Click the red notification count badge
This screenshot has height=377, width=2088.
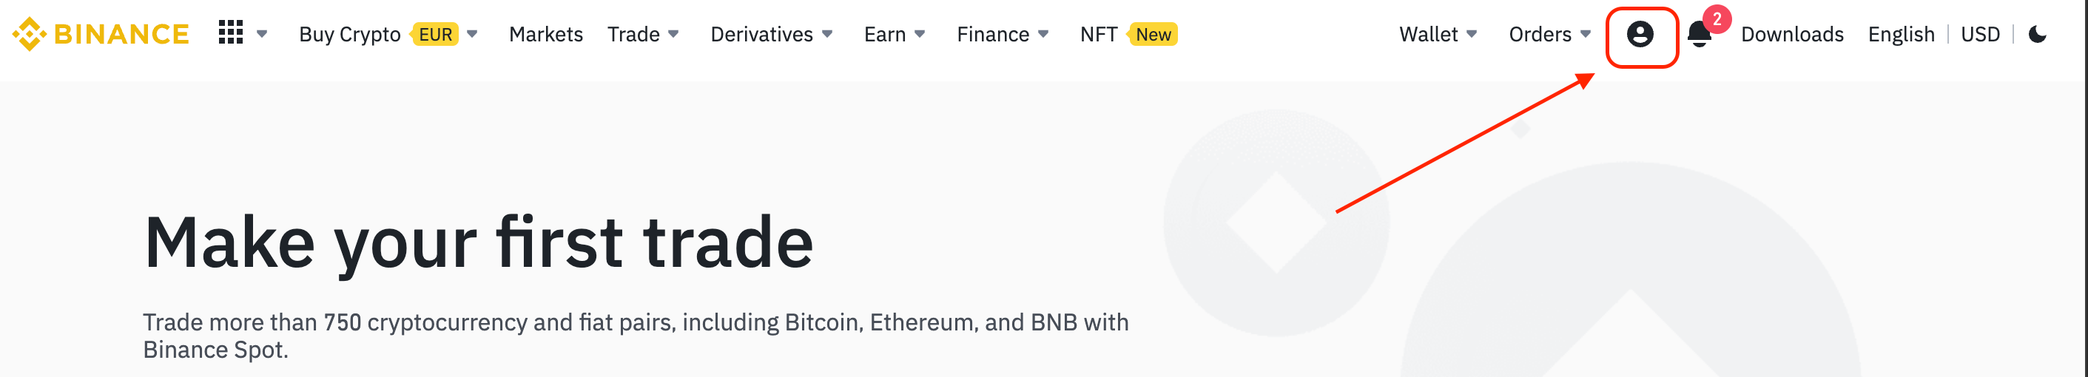[x=1717, y=18]
